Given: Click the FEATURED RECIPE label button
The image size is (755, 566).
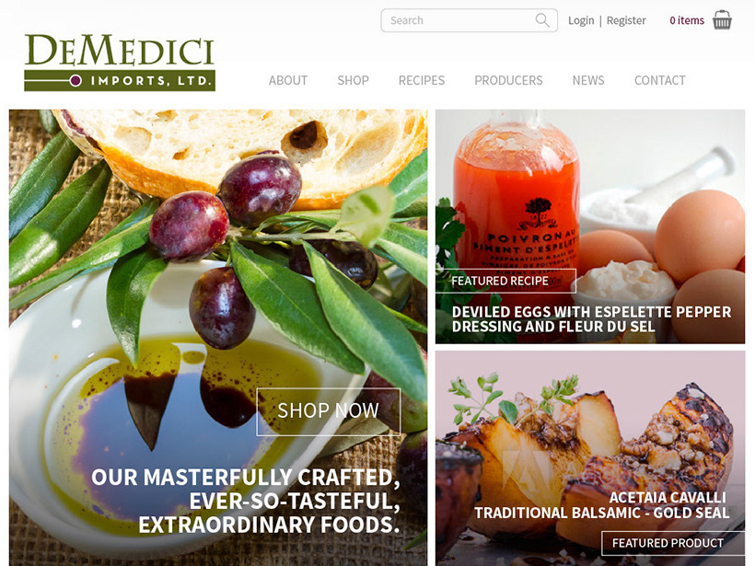Looking at the screenshot, I should click(505, 281).
